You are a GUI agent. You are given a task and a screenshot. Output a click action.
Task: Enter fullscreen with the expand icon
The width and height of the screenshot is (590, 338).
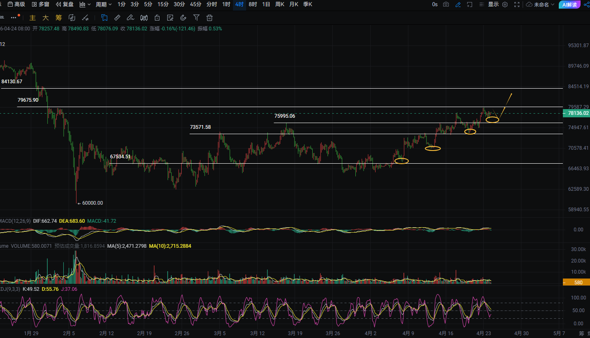517,5
